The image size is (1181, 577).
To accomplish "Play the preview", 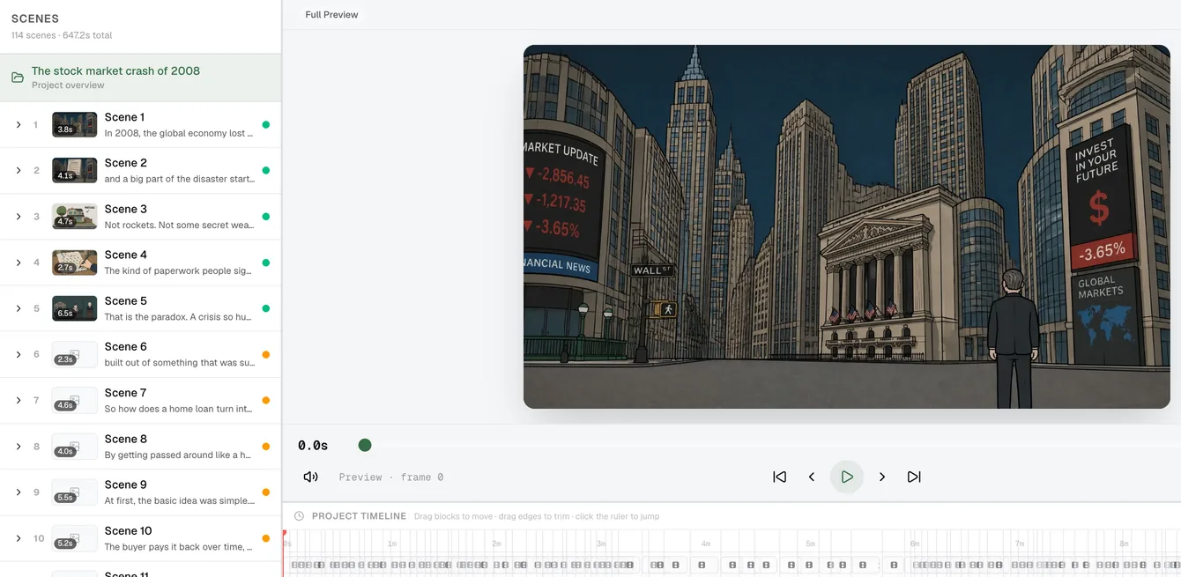I will pos(847,477).
